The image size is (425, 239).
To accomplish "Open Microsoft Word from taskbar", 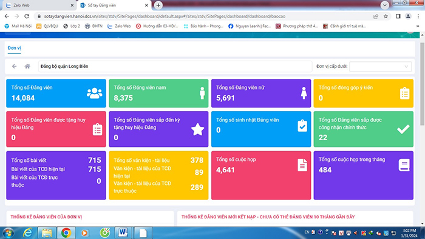I will coord(123,233).
